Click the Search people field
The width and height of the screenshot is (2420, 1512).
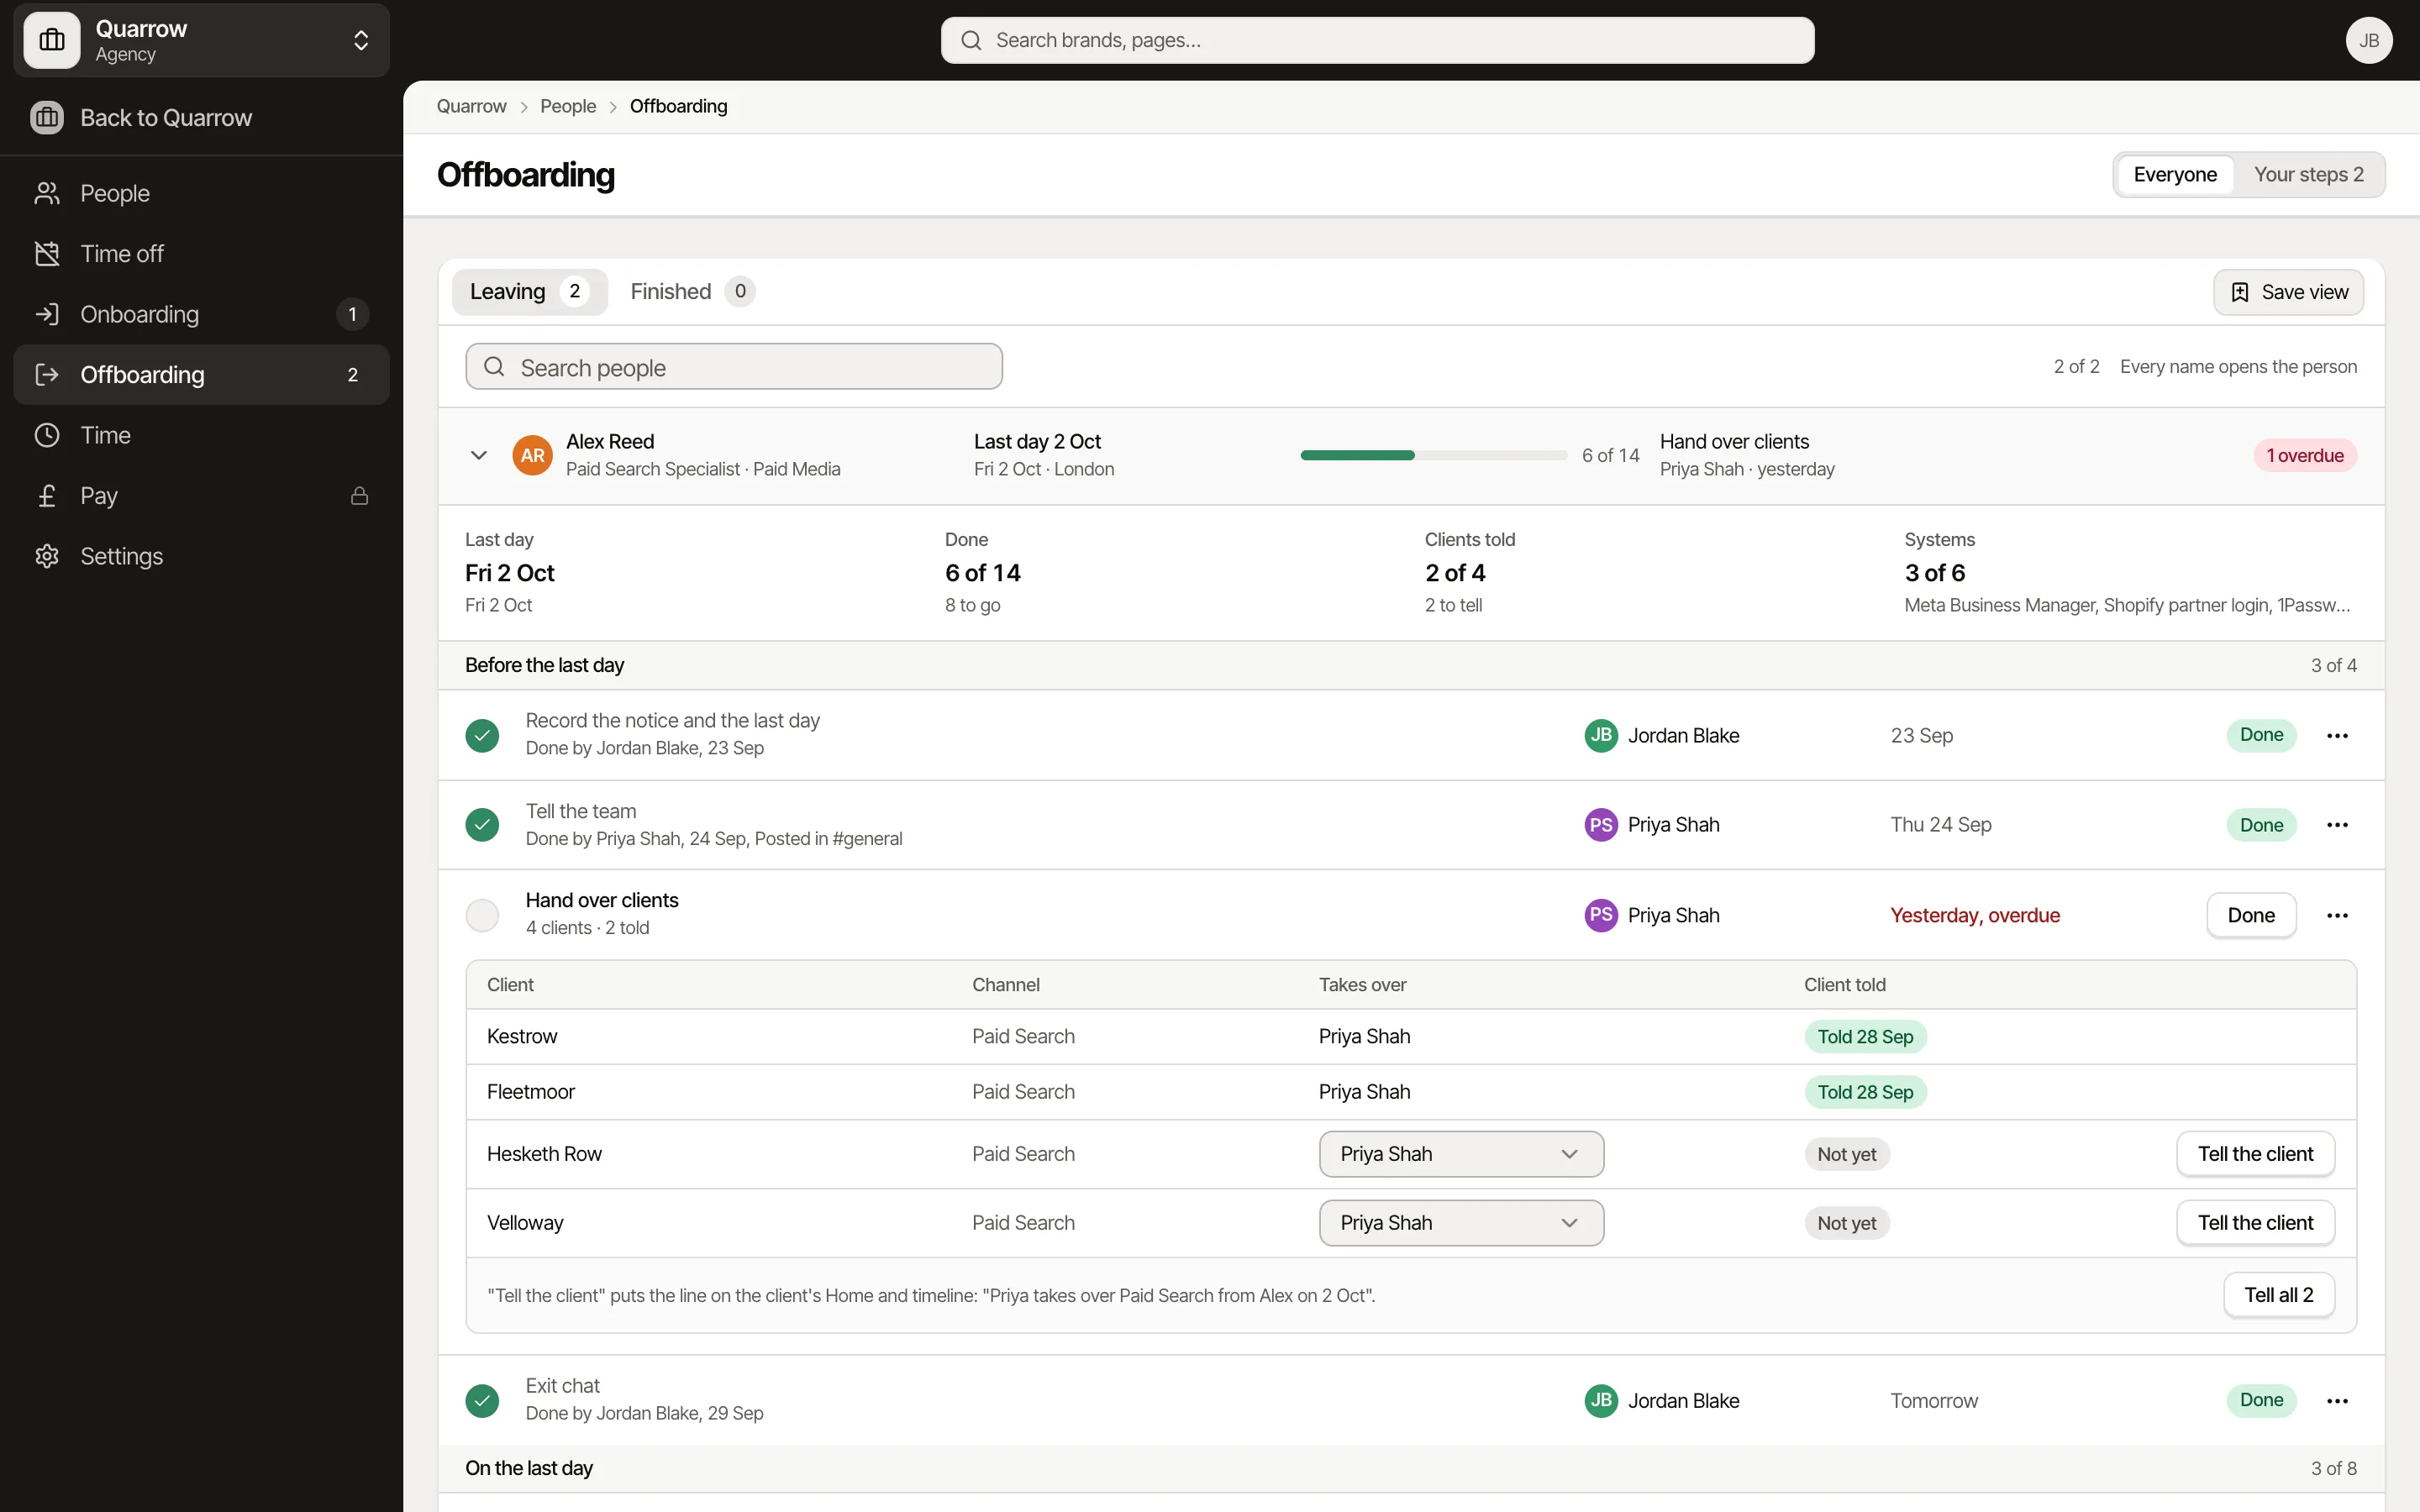point(733,367)
